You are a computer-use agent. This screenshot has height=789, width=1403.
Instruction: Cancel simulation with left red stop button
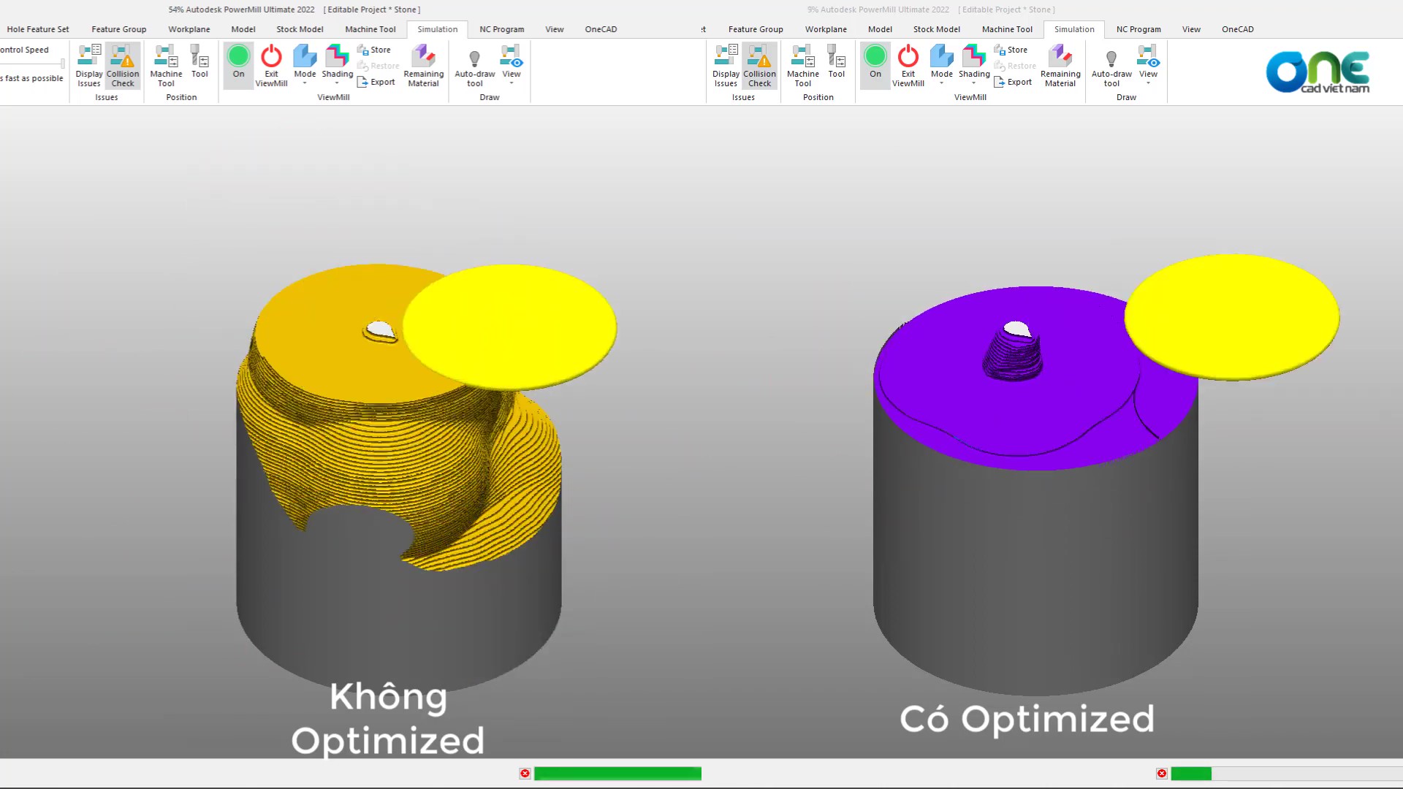click(x=525, y=774)
